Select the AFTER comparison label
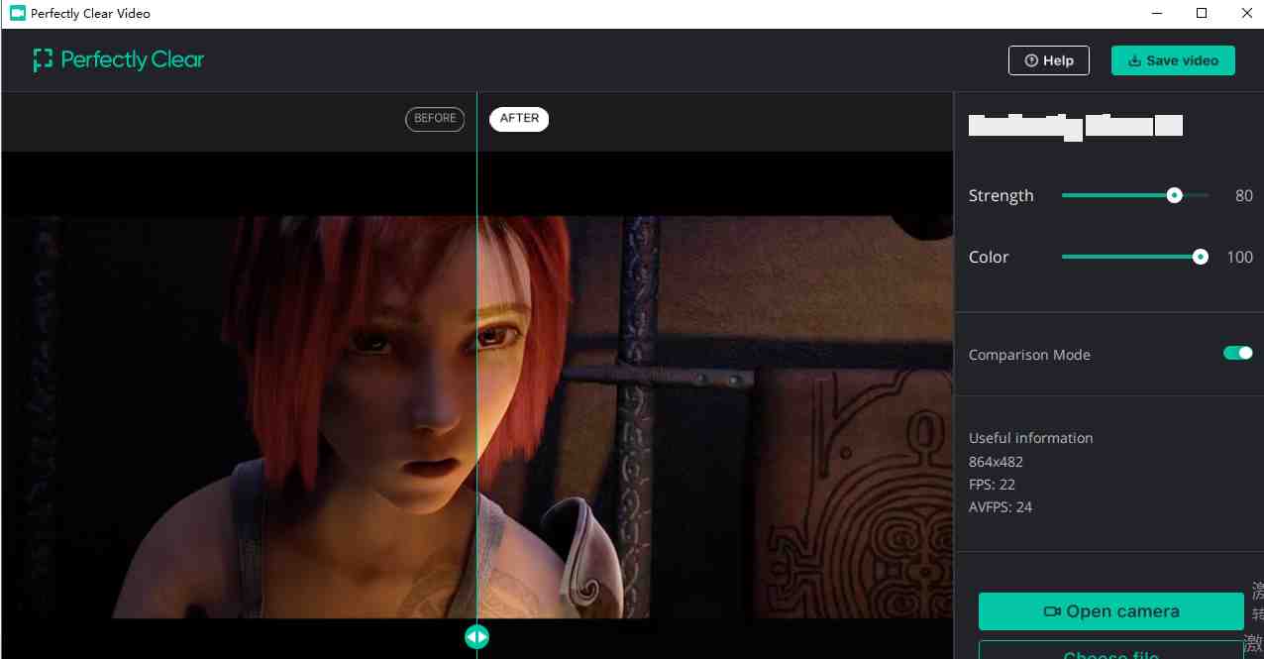The height and width of the screenshot is (659, 1264). click(x=519, y=118)
